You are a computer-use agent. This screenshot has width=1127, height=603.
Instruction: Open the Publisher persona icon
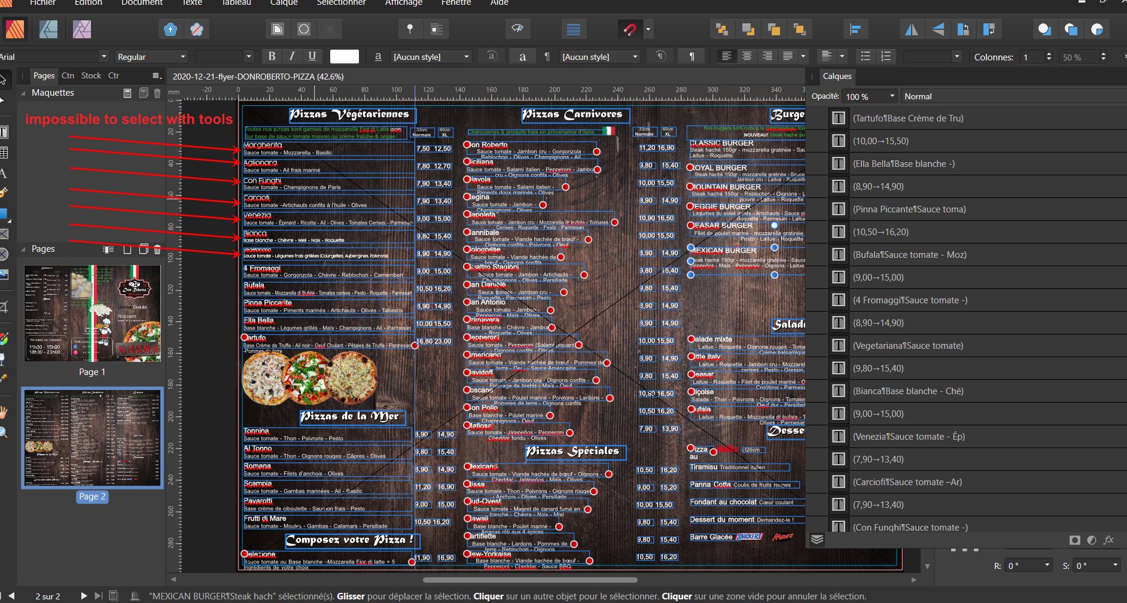coord(15,29)
